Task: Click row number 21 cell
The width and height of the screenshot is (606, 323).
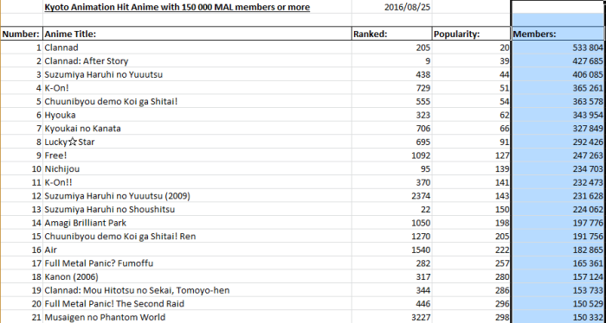Action: [x=22, y=317]
